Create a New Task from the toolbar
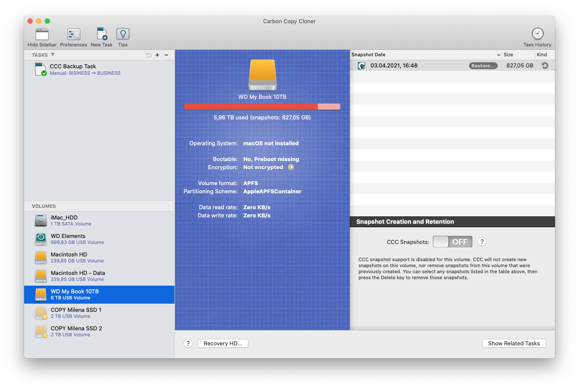 102,34
